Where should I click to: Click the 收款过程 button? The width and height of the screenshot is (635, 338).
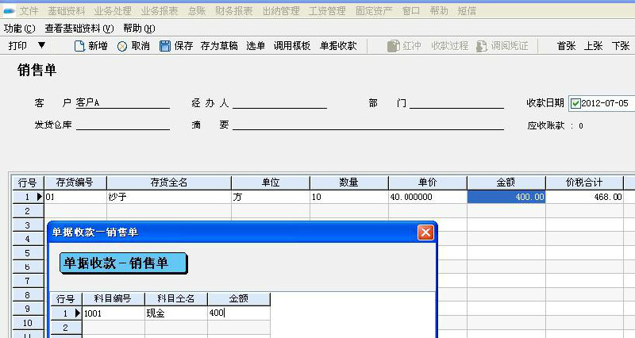pos(449,46)
